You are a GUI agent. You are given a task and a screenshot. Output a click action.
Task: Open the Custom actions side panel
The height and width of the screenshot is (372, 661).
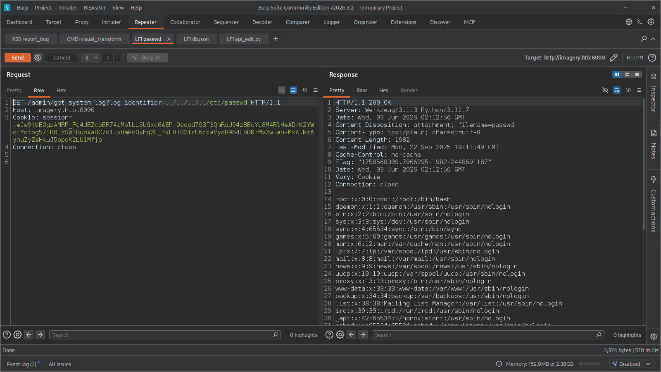(x=654, y=204)
